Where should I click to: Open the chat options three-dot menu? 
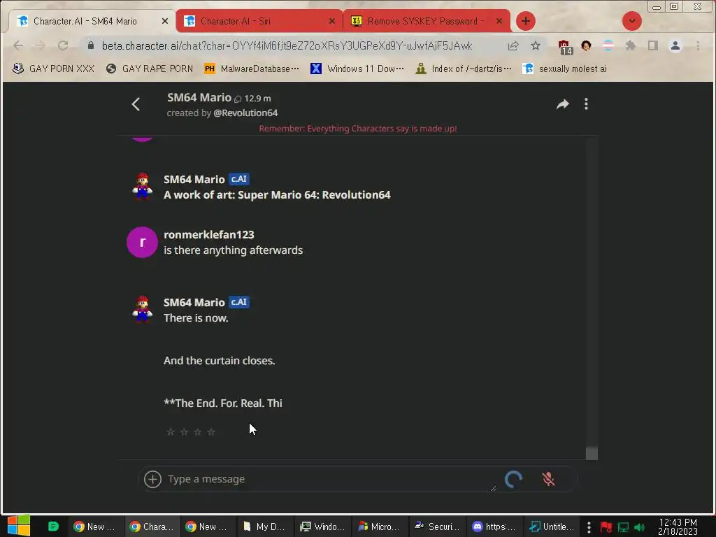587,104
